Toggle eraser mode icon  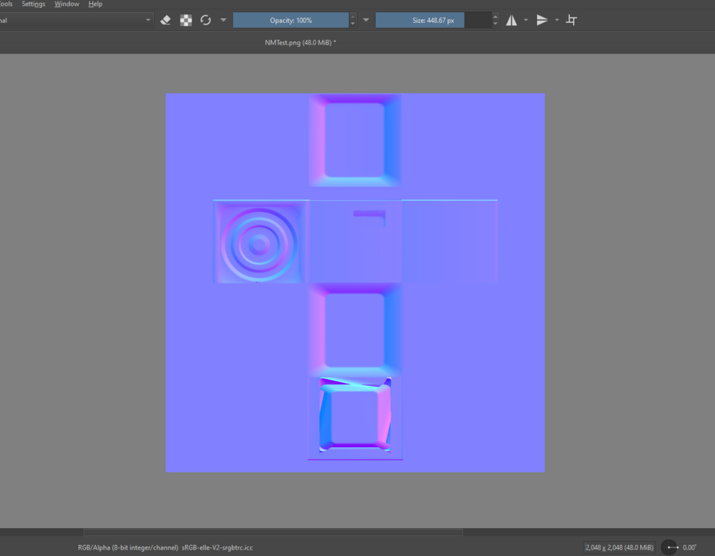coord(165,20)
